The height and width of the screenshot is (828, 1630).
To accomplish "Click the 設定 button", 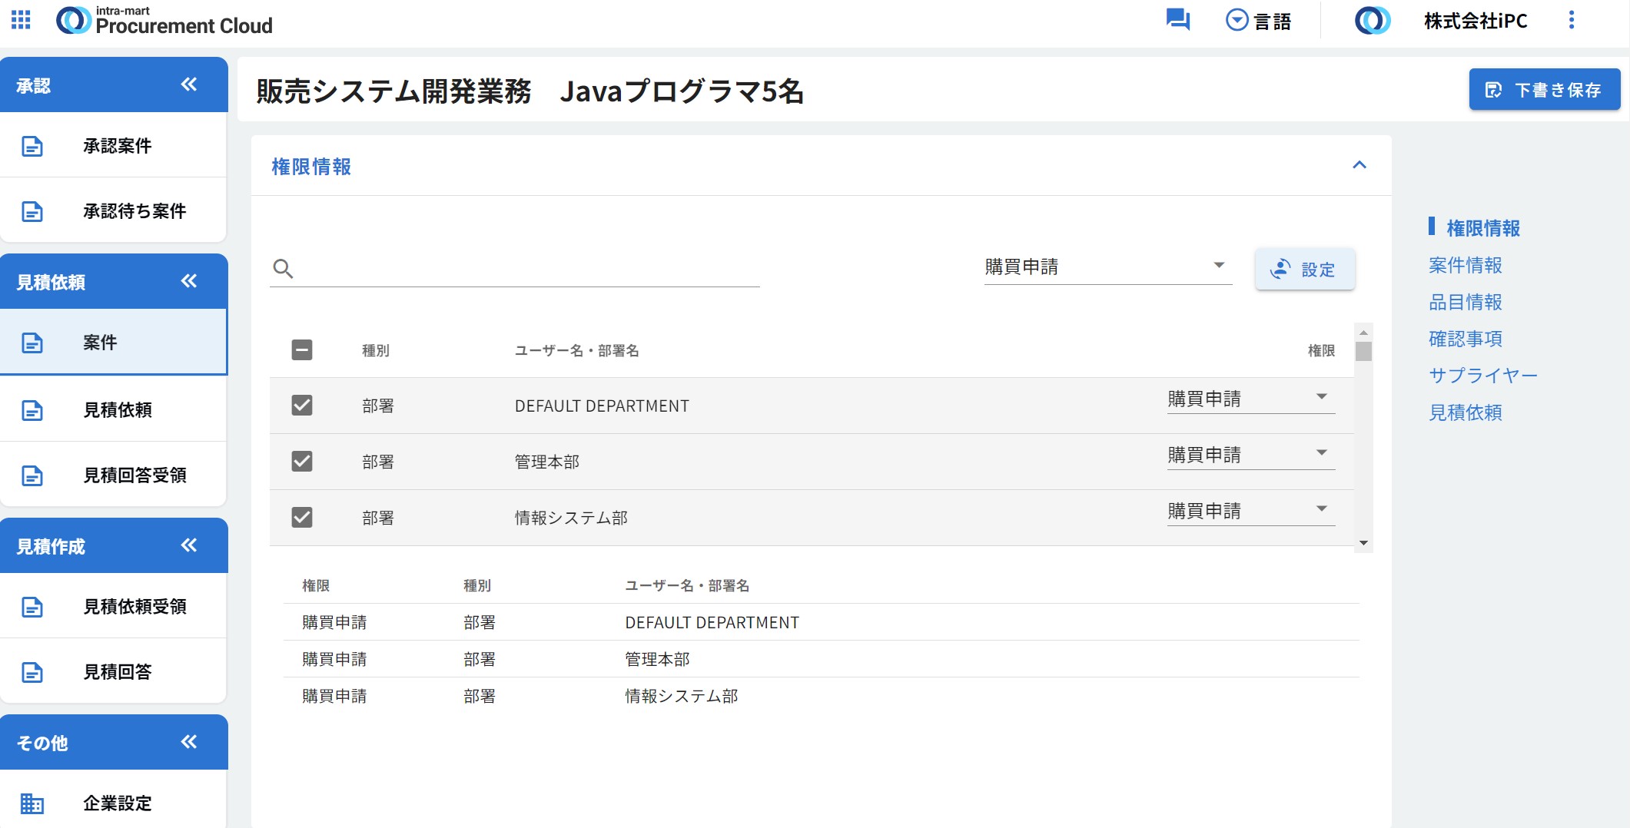I will [1304, 269].
